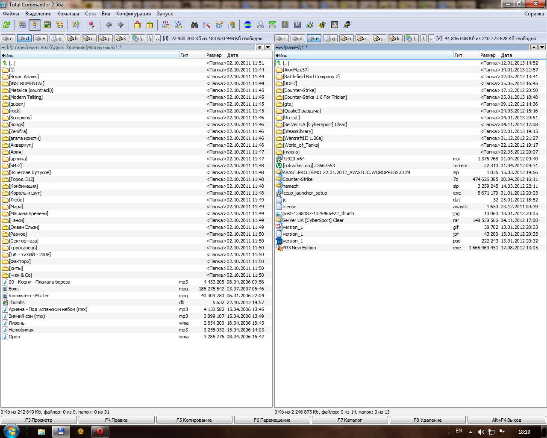Open right panel directory history dropdown arrow
Screen dimensions: 547x438
tap(542, 47)
